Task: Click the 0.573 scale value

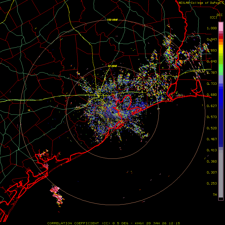Action: pos(212,117)
